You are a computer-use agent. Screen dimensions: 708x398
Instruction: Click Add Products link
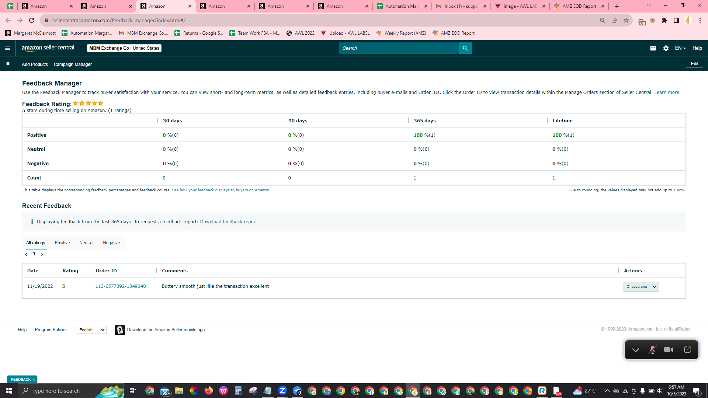pos(35,64)
